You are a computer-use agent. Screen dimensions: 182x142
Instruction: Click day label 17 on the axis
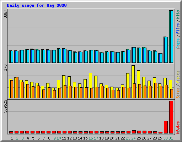96,138
